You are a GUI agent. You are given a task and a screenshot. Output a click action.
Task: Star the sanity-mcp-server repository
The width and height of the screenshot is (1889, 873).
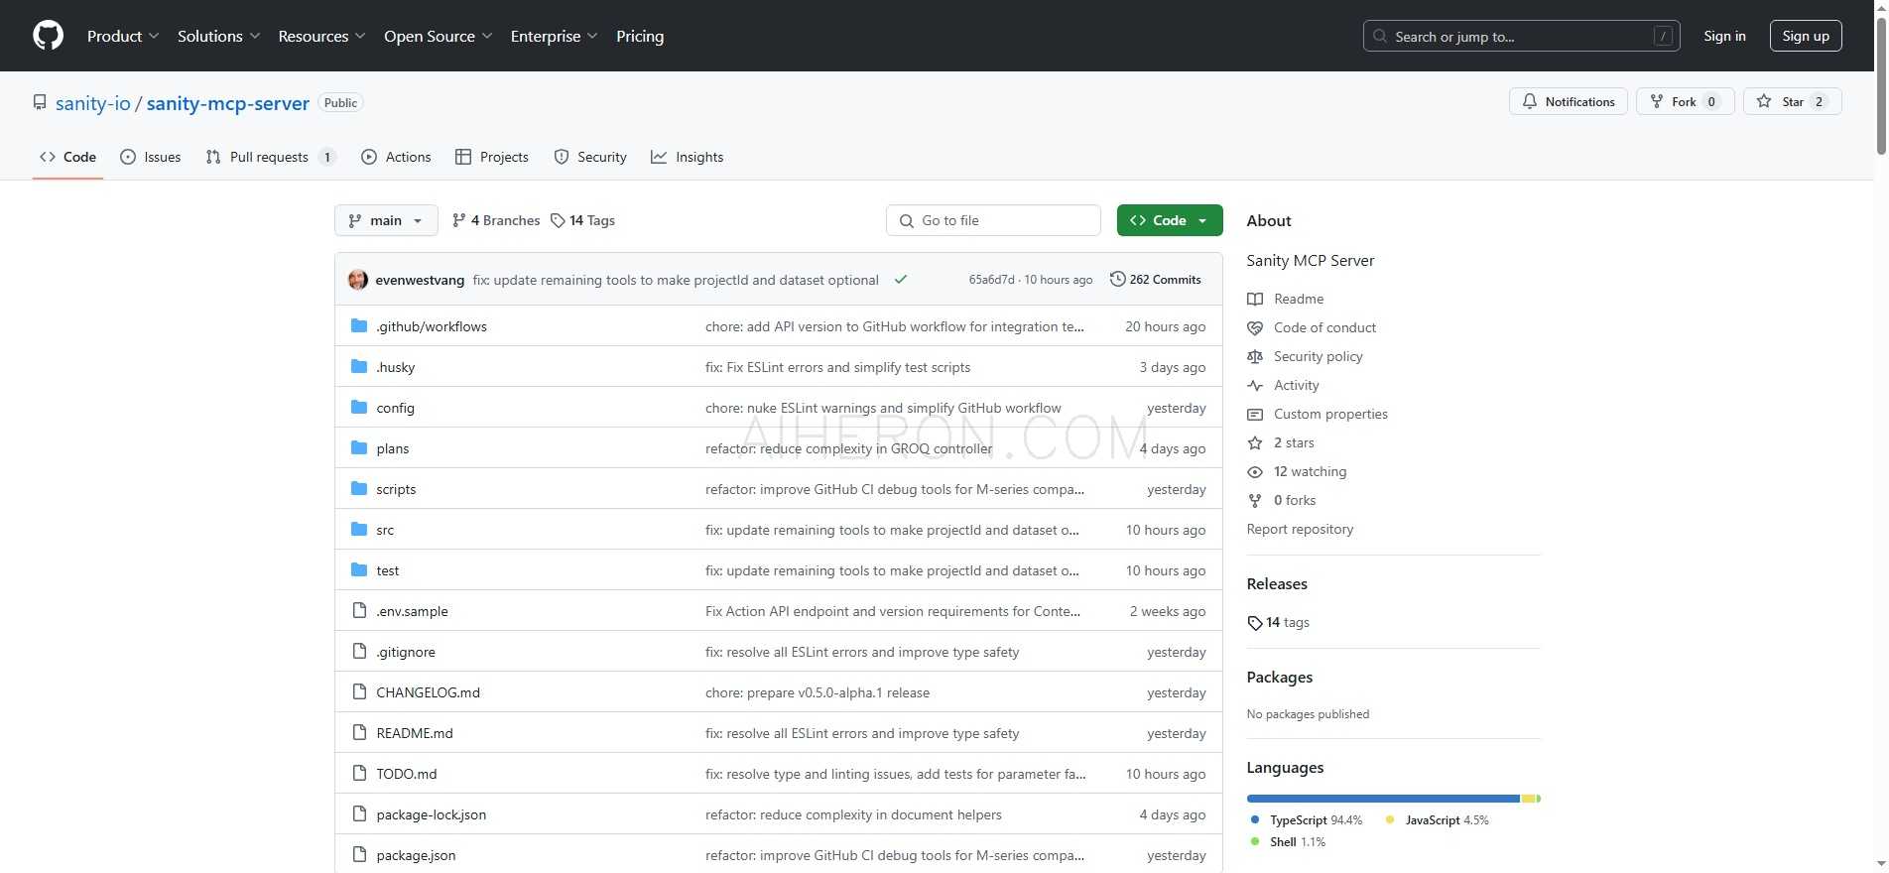(x=1792, y=101)
